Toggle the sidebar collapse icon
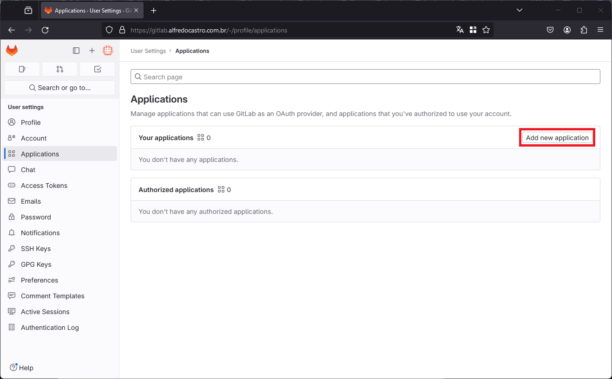 tap(76, 51)
